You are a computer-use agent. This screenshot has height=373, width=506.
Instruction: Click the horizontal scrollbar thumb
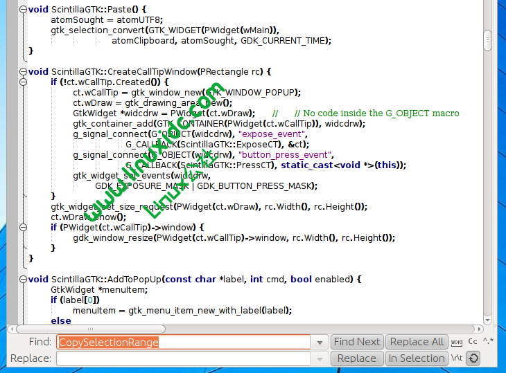pyautogui.click(x=91, y=329)
